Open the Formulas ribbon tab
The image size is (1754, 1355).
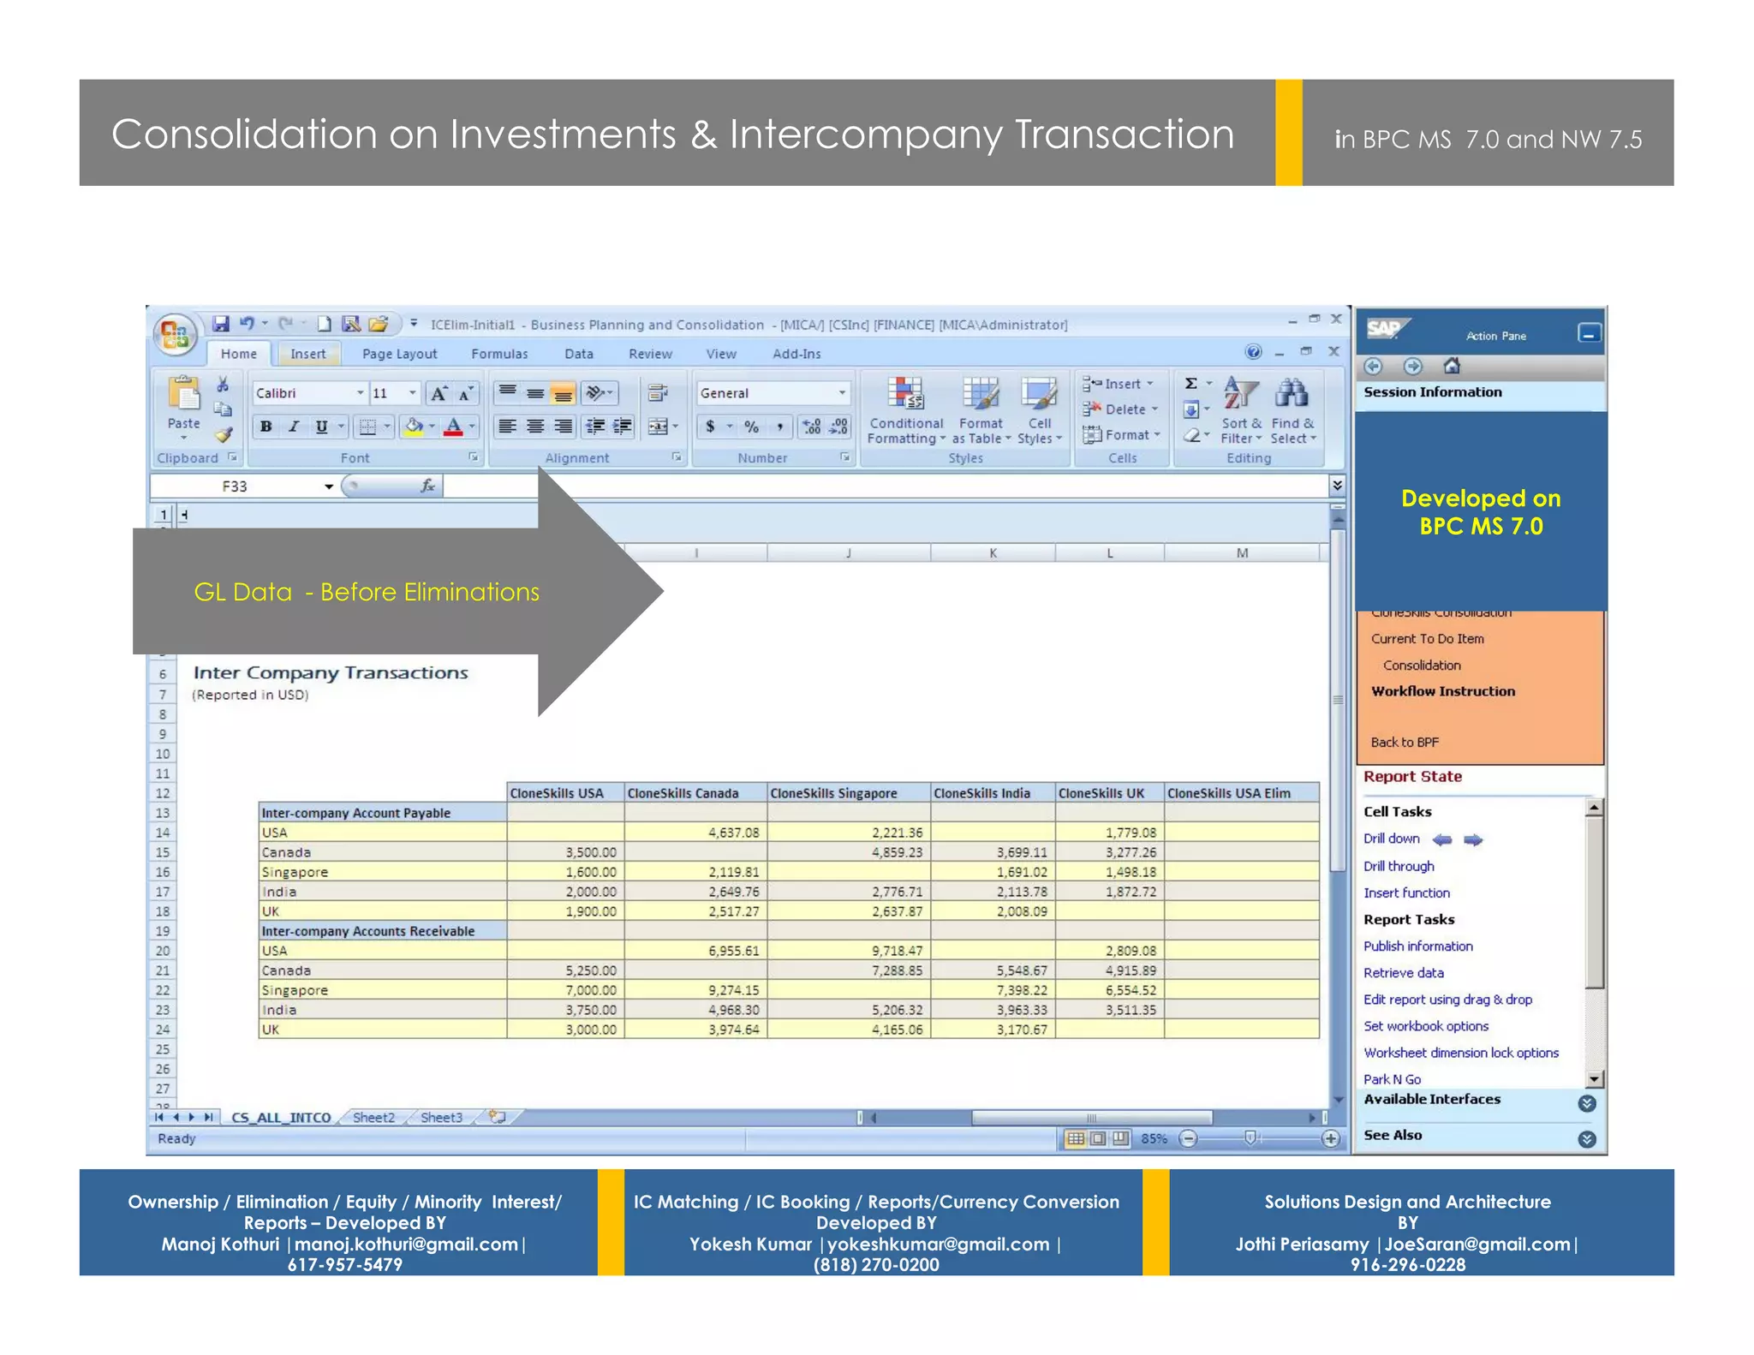pos(499,354)
